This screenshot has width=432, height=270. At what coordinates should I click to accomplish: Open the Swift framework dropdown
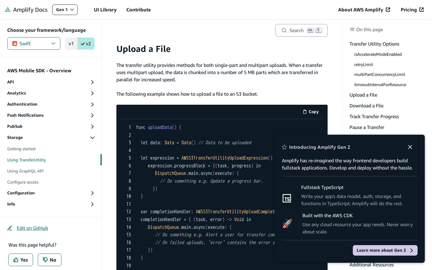coord(34,43)
